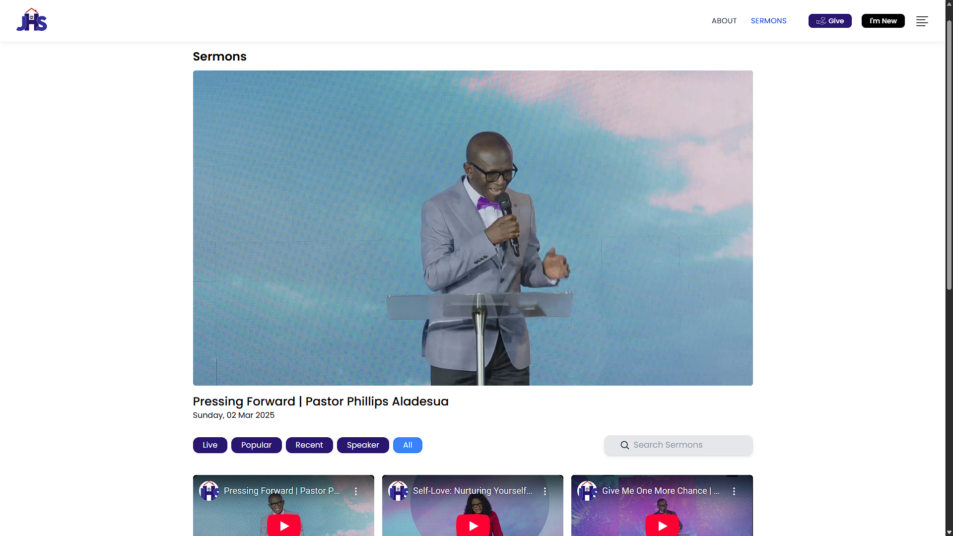The image size is (953, 536).
Task: Select the Popular filter
Action: pos(256,445)
